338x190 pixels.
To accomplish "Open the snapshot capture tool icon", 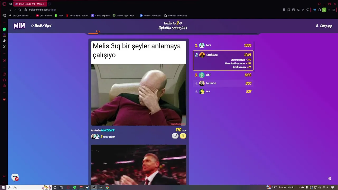I will [x=289, y=10].
